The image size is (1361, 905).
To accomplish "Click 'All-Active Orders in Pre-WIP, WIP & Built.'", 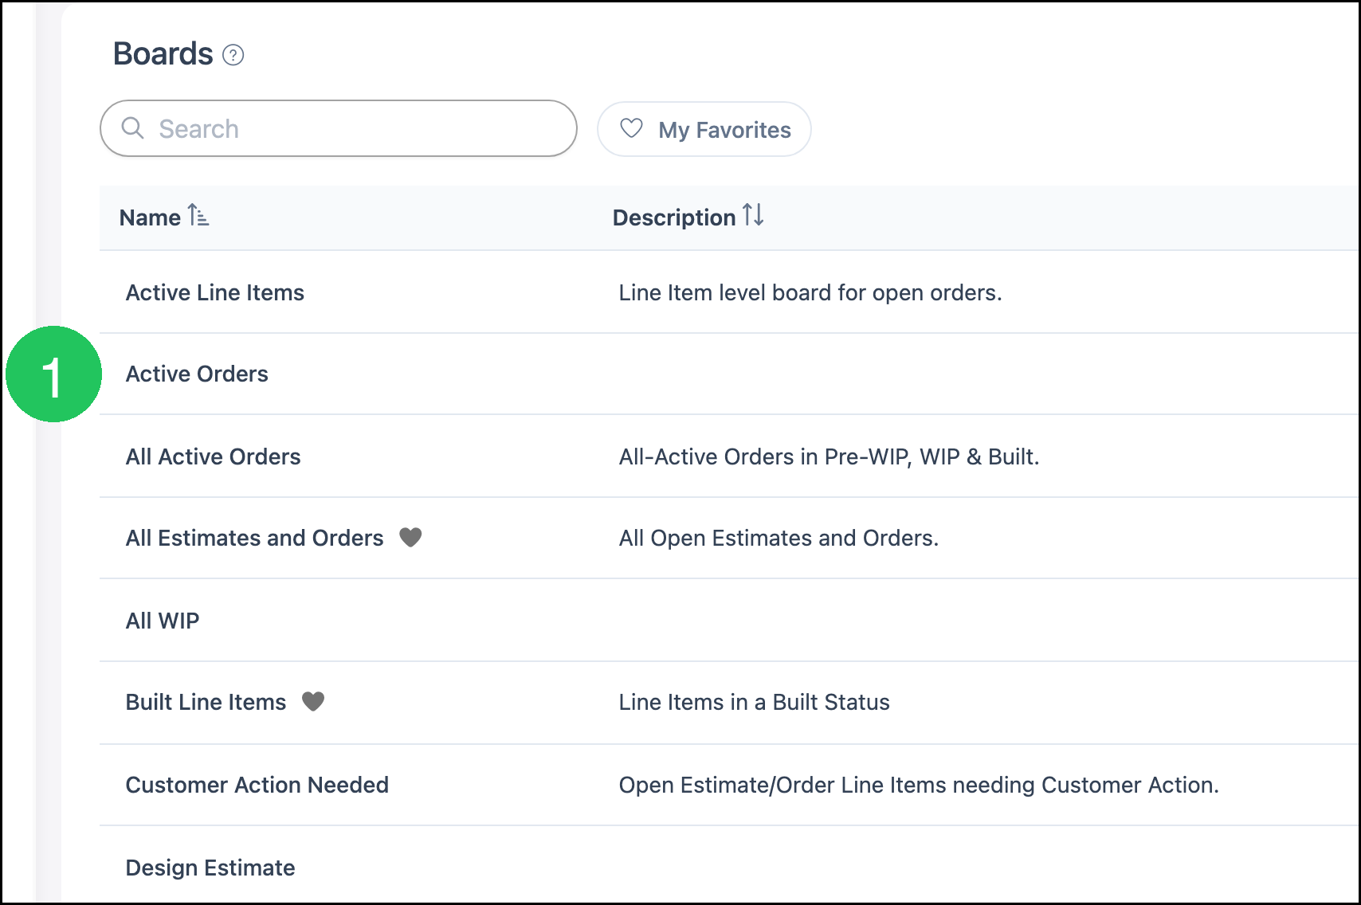I will pos(830,456).
